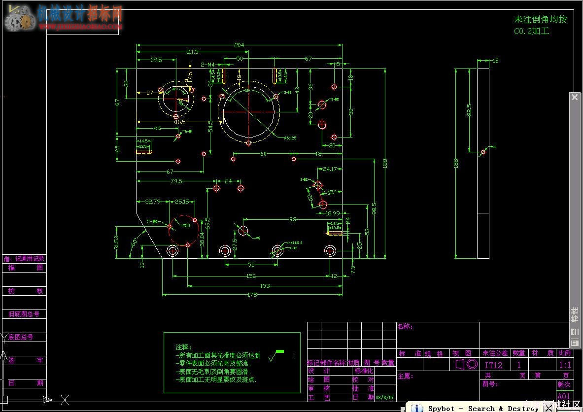
Task: Select the UCS X-axis arrowhead
Action: pos(48,400)
